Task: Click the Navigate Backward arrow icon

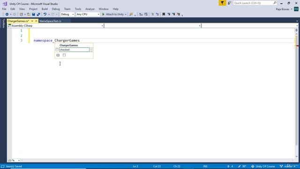Action: point(7,15)
